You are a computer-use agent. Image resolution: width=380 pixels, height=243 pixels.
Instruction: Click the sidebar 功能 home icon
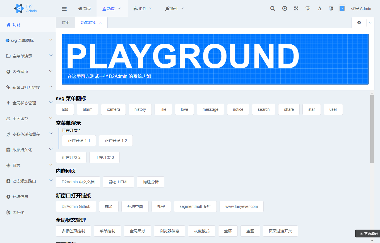[x=8, y=25]
